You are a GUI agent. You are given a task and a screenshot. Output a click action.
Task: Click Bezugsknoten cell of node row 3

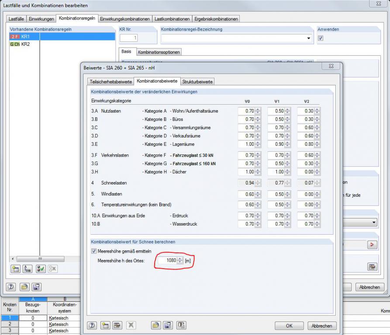tap(33, 331)
